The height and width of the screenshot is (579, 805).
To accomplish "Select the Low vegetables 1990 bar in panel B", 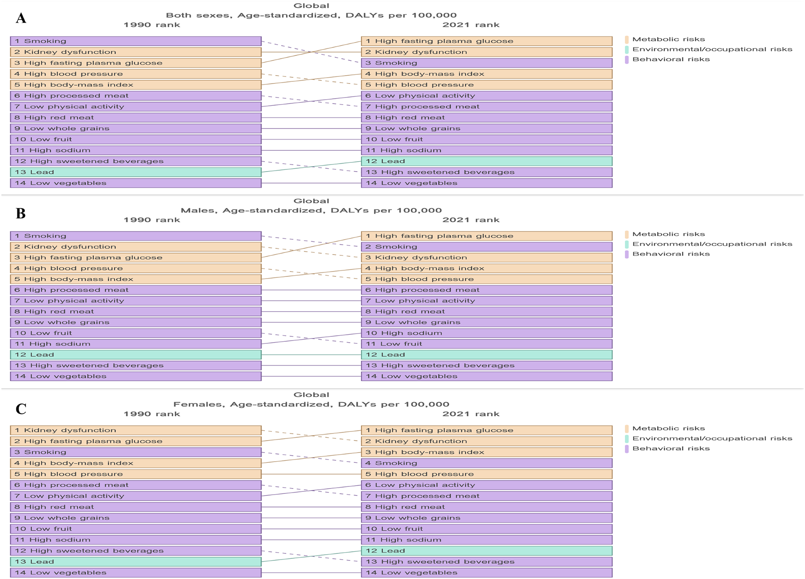I will (134, 376).
